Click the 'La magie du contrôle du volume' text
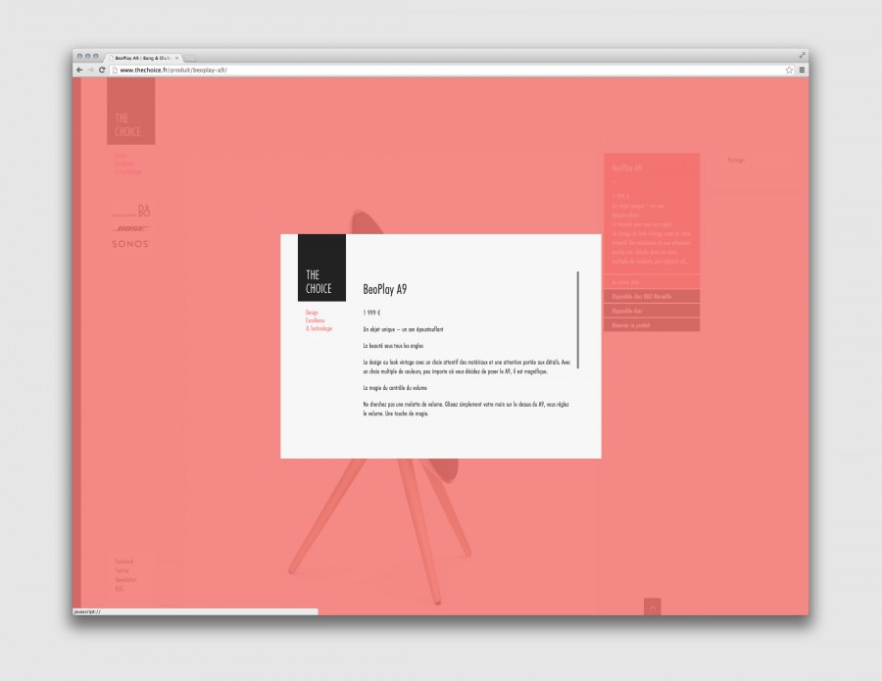Screen dimensions: 882x681 click(x=395, y=388)
